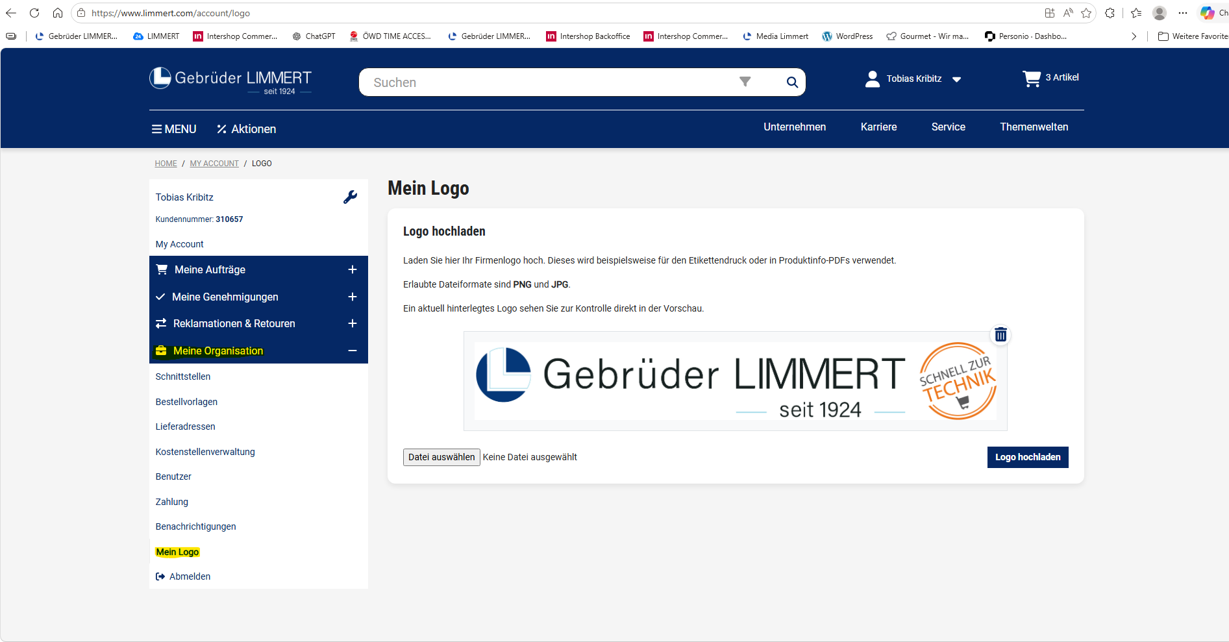This screenshot has width=1229, height=642.
Task: Open Schnittstellen sidebar link
Action: tap(182, 377)
